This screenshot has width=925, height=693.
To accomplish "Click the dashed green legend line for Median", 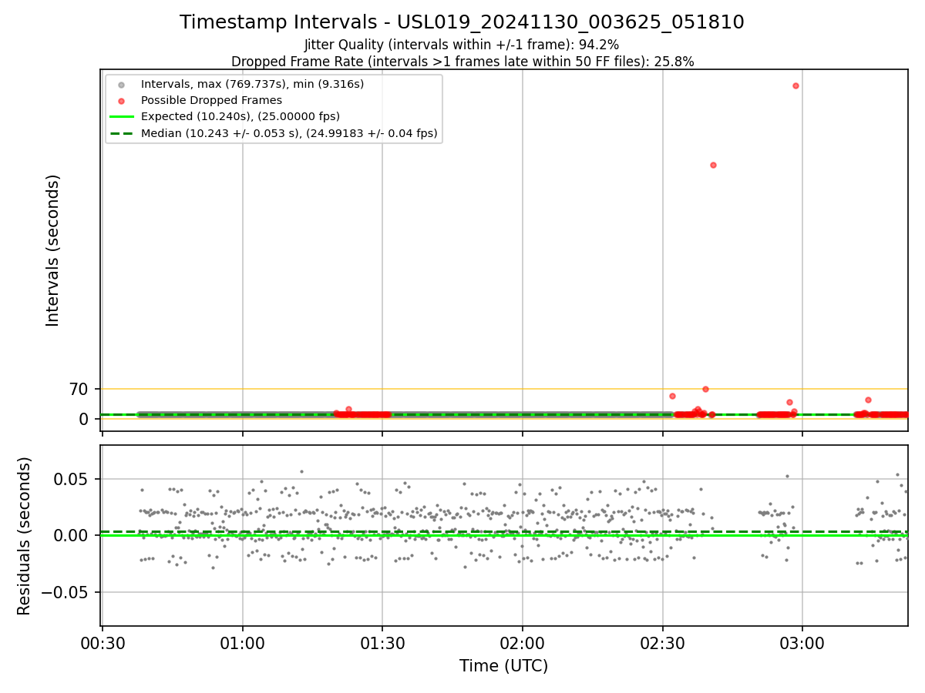I will [121, 134].
